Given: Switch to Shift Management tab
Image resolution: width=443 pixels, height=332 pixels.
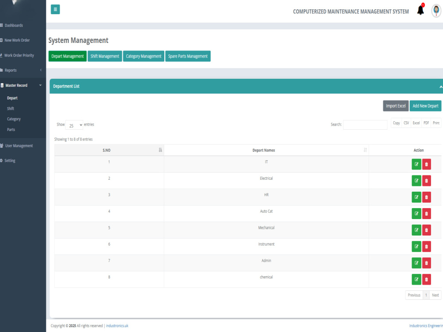Looking at the screenshot, I should click(105, 56).
